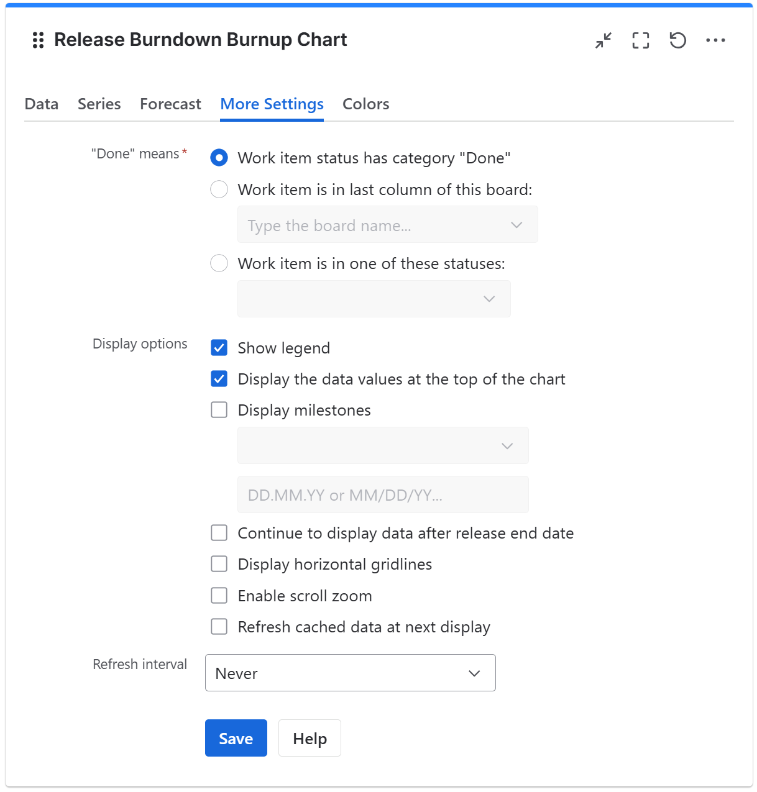Viewport: 757px width, 792px height.
Task: Change Refresh interval from Never
Action: pos(350,673)
